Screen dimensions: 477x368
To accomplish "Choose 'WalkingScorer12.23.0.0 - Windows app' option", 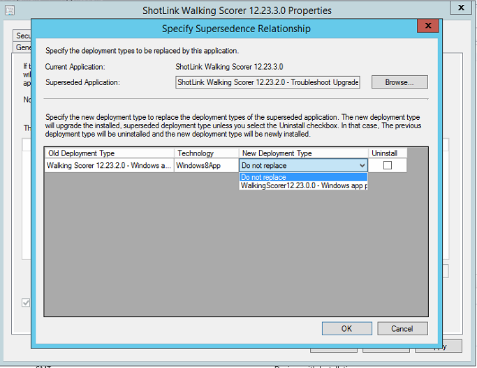I will [x=303, y=185].
